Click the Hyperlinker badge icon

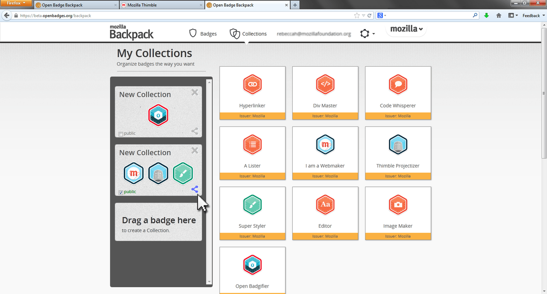point(252,84)
